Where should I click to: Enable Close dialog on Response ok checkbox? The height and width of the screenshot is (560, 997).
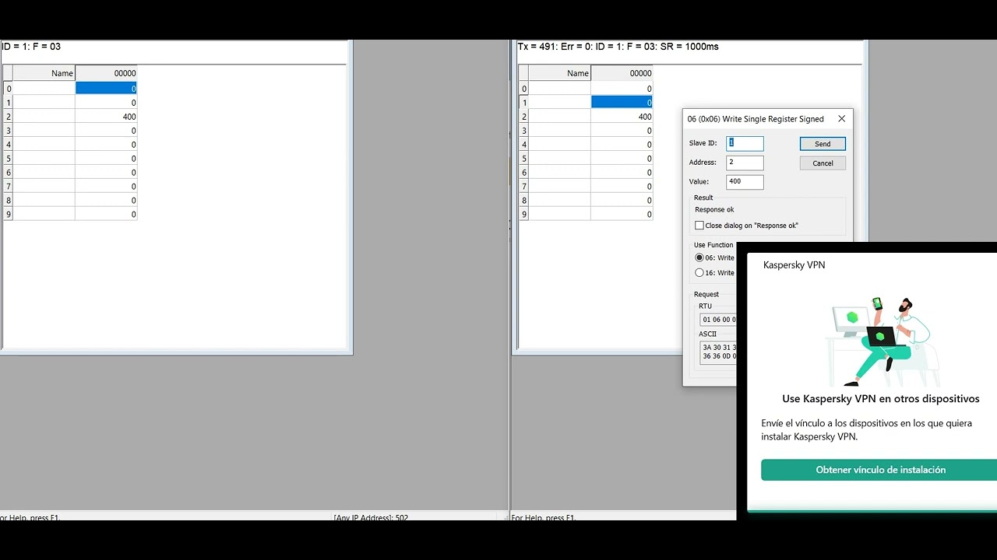(699, 226)
